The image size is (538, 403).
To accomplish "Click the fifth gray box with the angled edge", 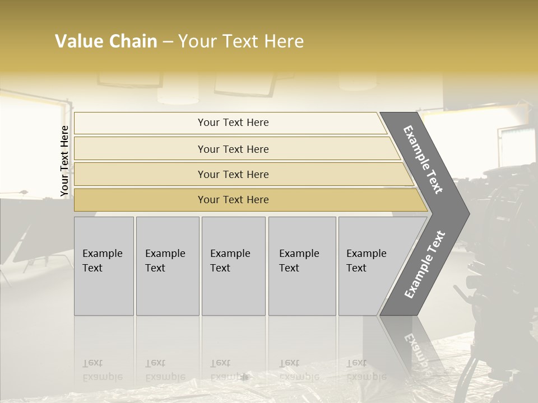I will 370,265.
